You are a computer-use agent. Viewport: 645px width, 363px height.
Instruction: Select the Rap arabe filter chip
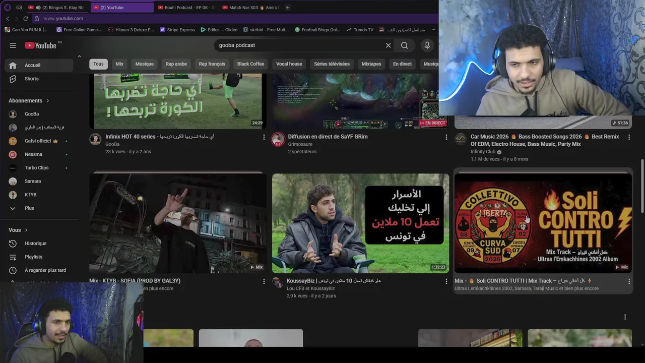click(176, 64)
